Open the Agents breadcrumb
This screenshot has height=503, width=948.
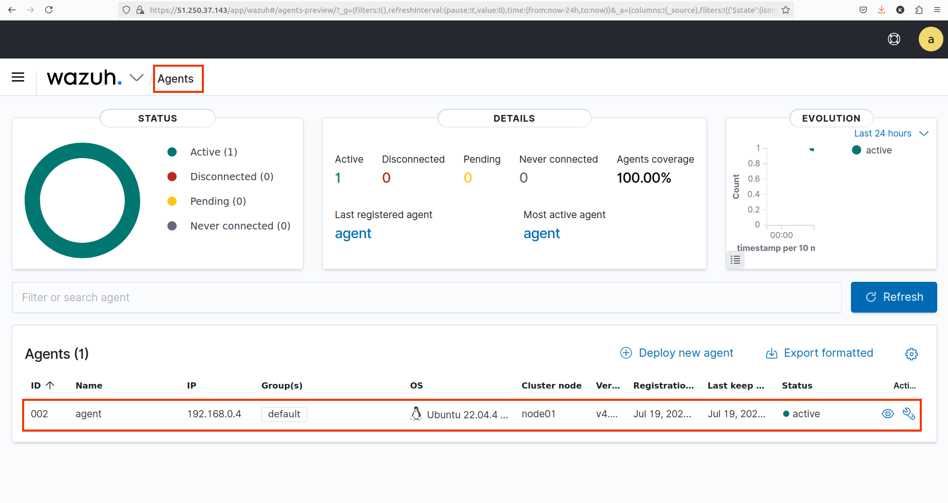176,79
